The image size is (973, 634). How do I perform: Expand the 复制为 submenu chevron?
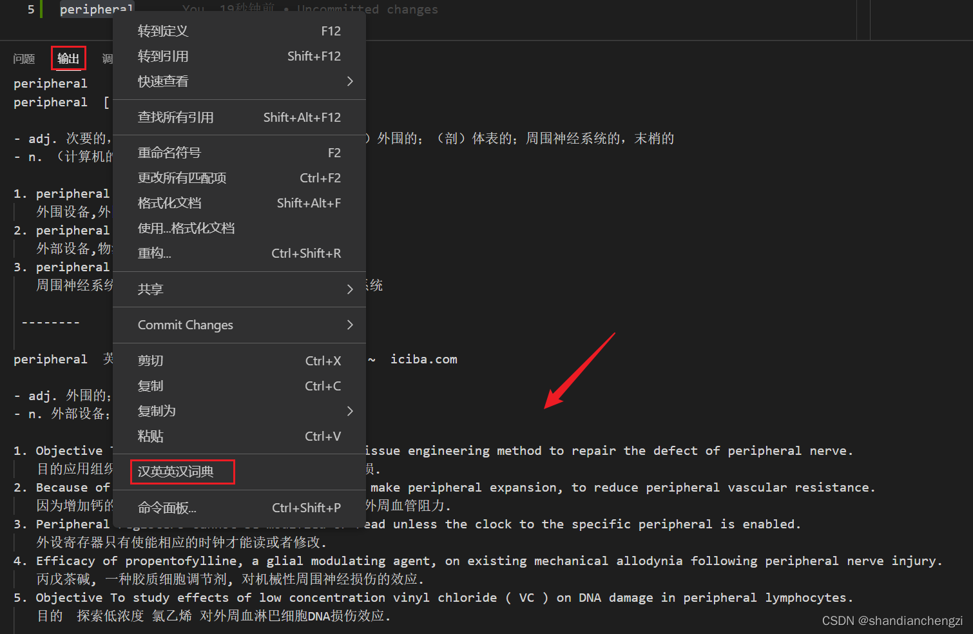pyautogui.click(x=350, y=411)
